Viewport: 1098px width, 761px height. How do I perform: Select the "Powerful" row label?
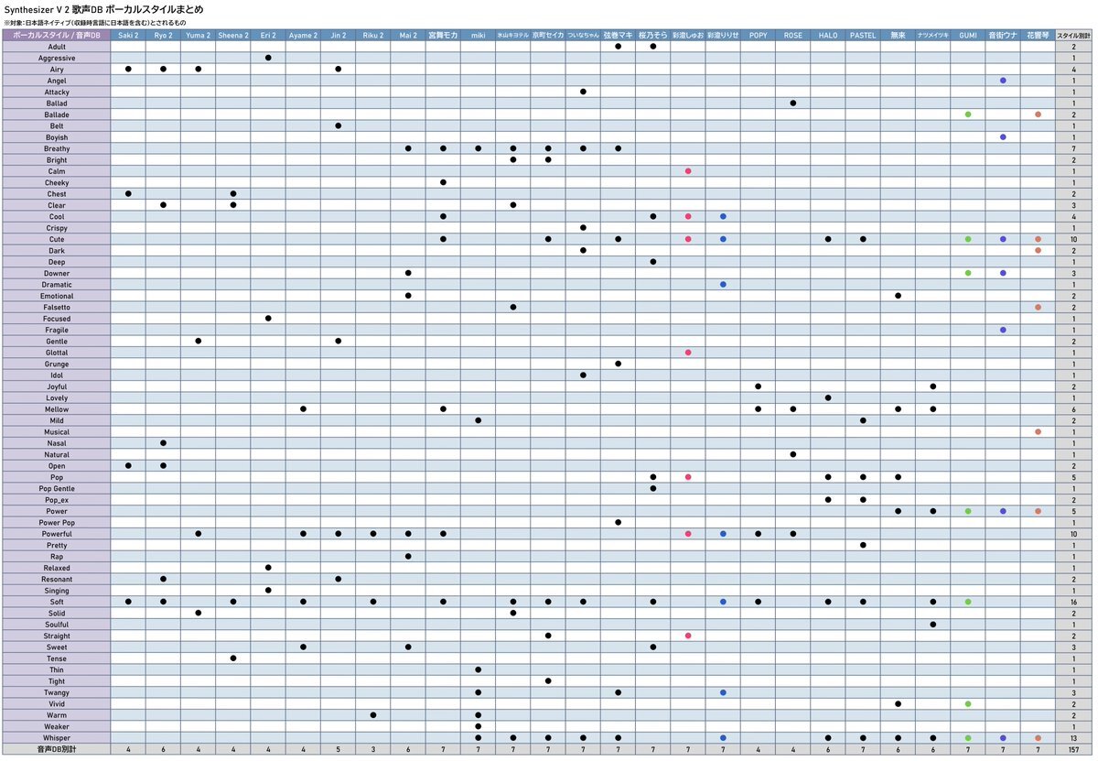click(57, 534)
